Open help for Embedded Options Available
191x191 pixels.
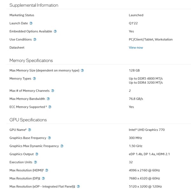(55, 32)
